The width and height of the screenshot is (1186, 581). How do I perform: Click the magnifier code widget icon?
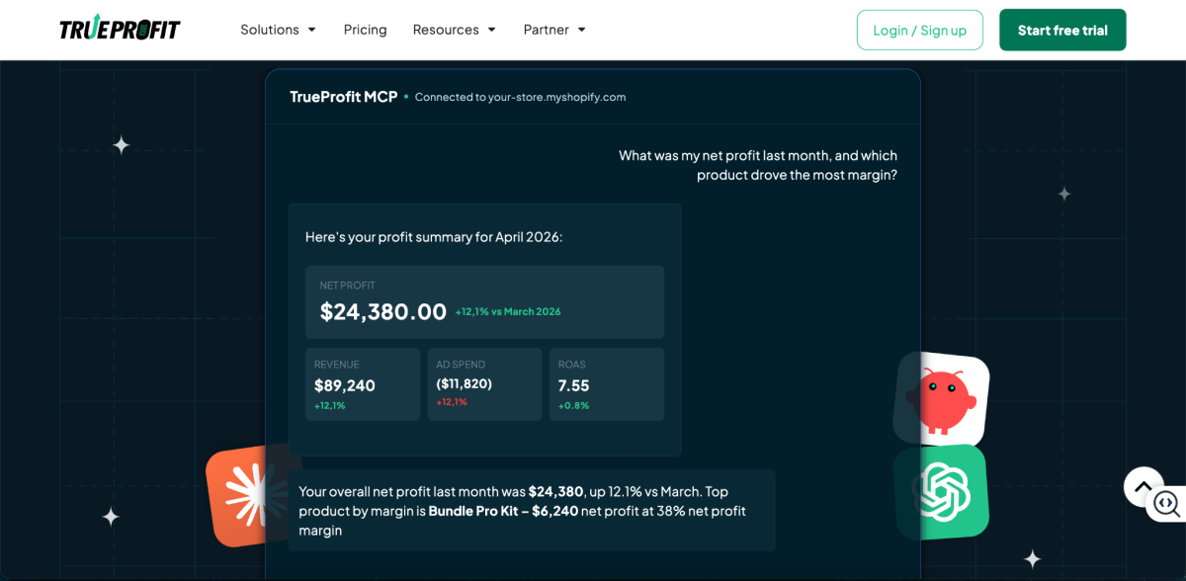click(1166, 503)
